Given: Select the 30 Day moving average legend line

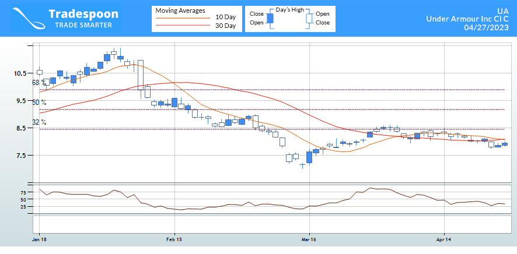Looking at the screenshot, I should click(181, 26).
